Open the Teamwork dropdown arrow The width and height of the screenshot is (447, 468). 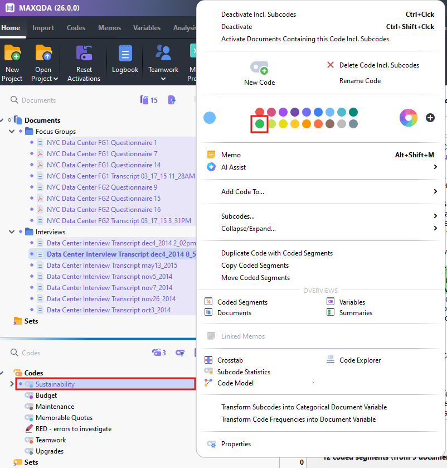pos(163,79)
